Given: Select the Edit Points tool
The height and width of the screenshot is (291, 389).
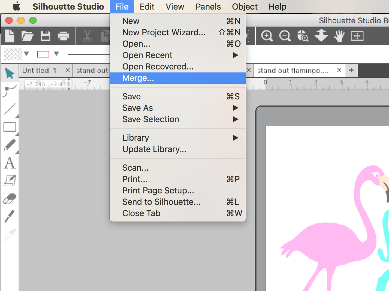Looking at the screenshot, I should click(10, 91).
